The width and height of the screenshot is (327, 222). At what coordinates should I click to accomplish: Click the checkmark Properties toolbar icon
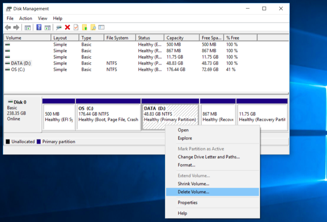(x=76, y=27)
